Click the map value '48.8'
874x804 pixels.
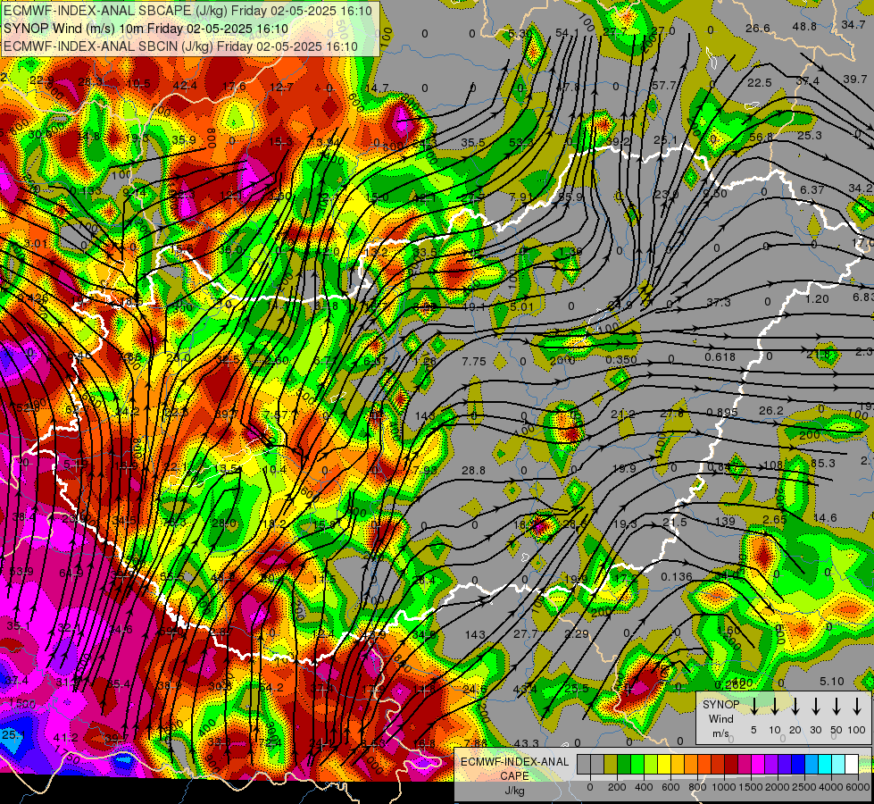pyautogui.click(x=804, y=26)
